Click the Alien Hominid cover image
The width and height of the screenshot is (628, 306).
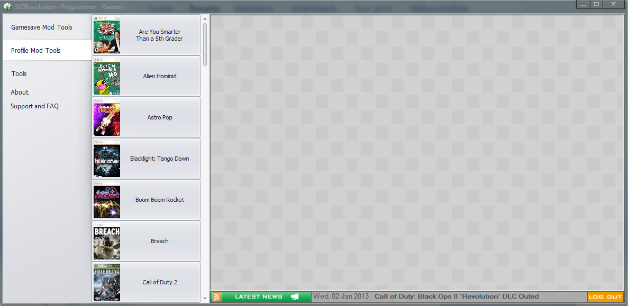click(107, 77)
